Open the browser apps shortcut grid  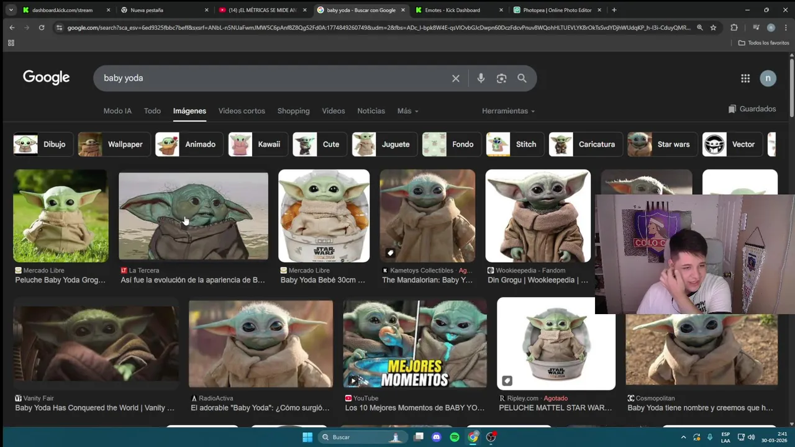[x=11, y=43]
